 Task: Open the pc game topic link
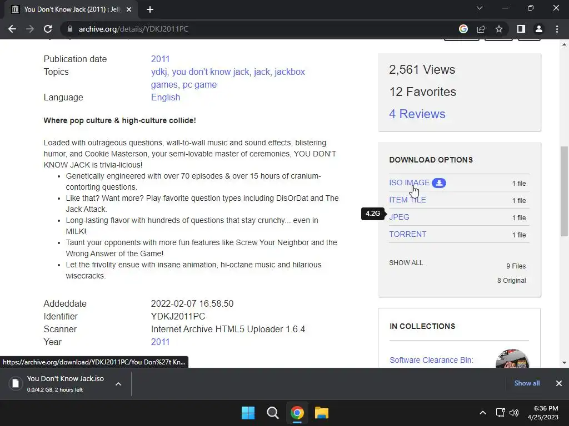click(199, 85)
